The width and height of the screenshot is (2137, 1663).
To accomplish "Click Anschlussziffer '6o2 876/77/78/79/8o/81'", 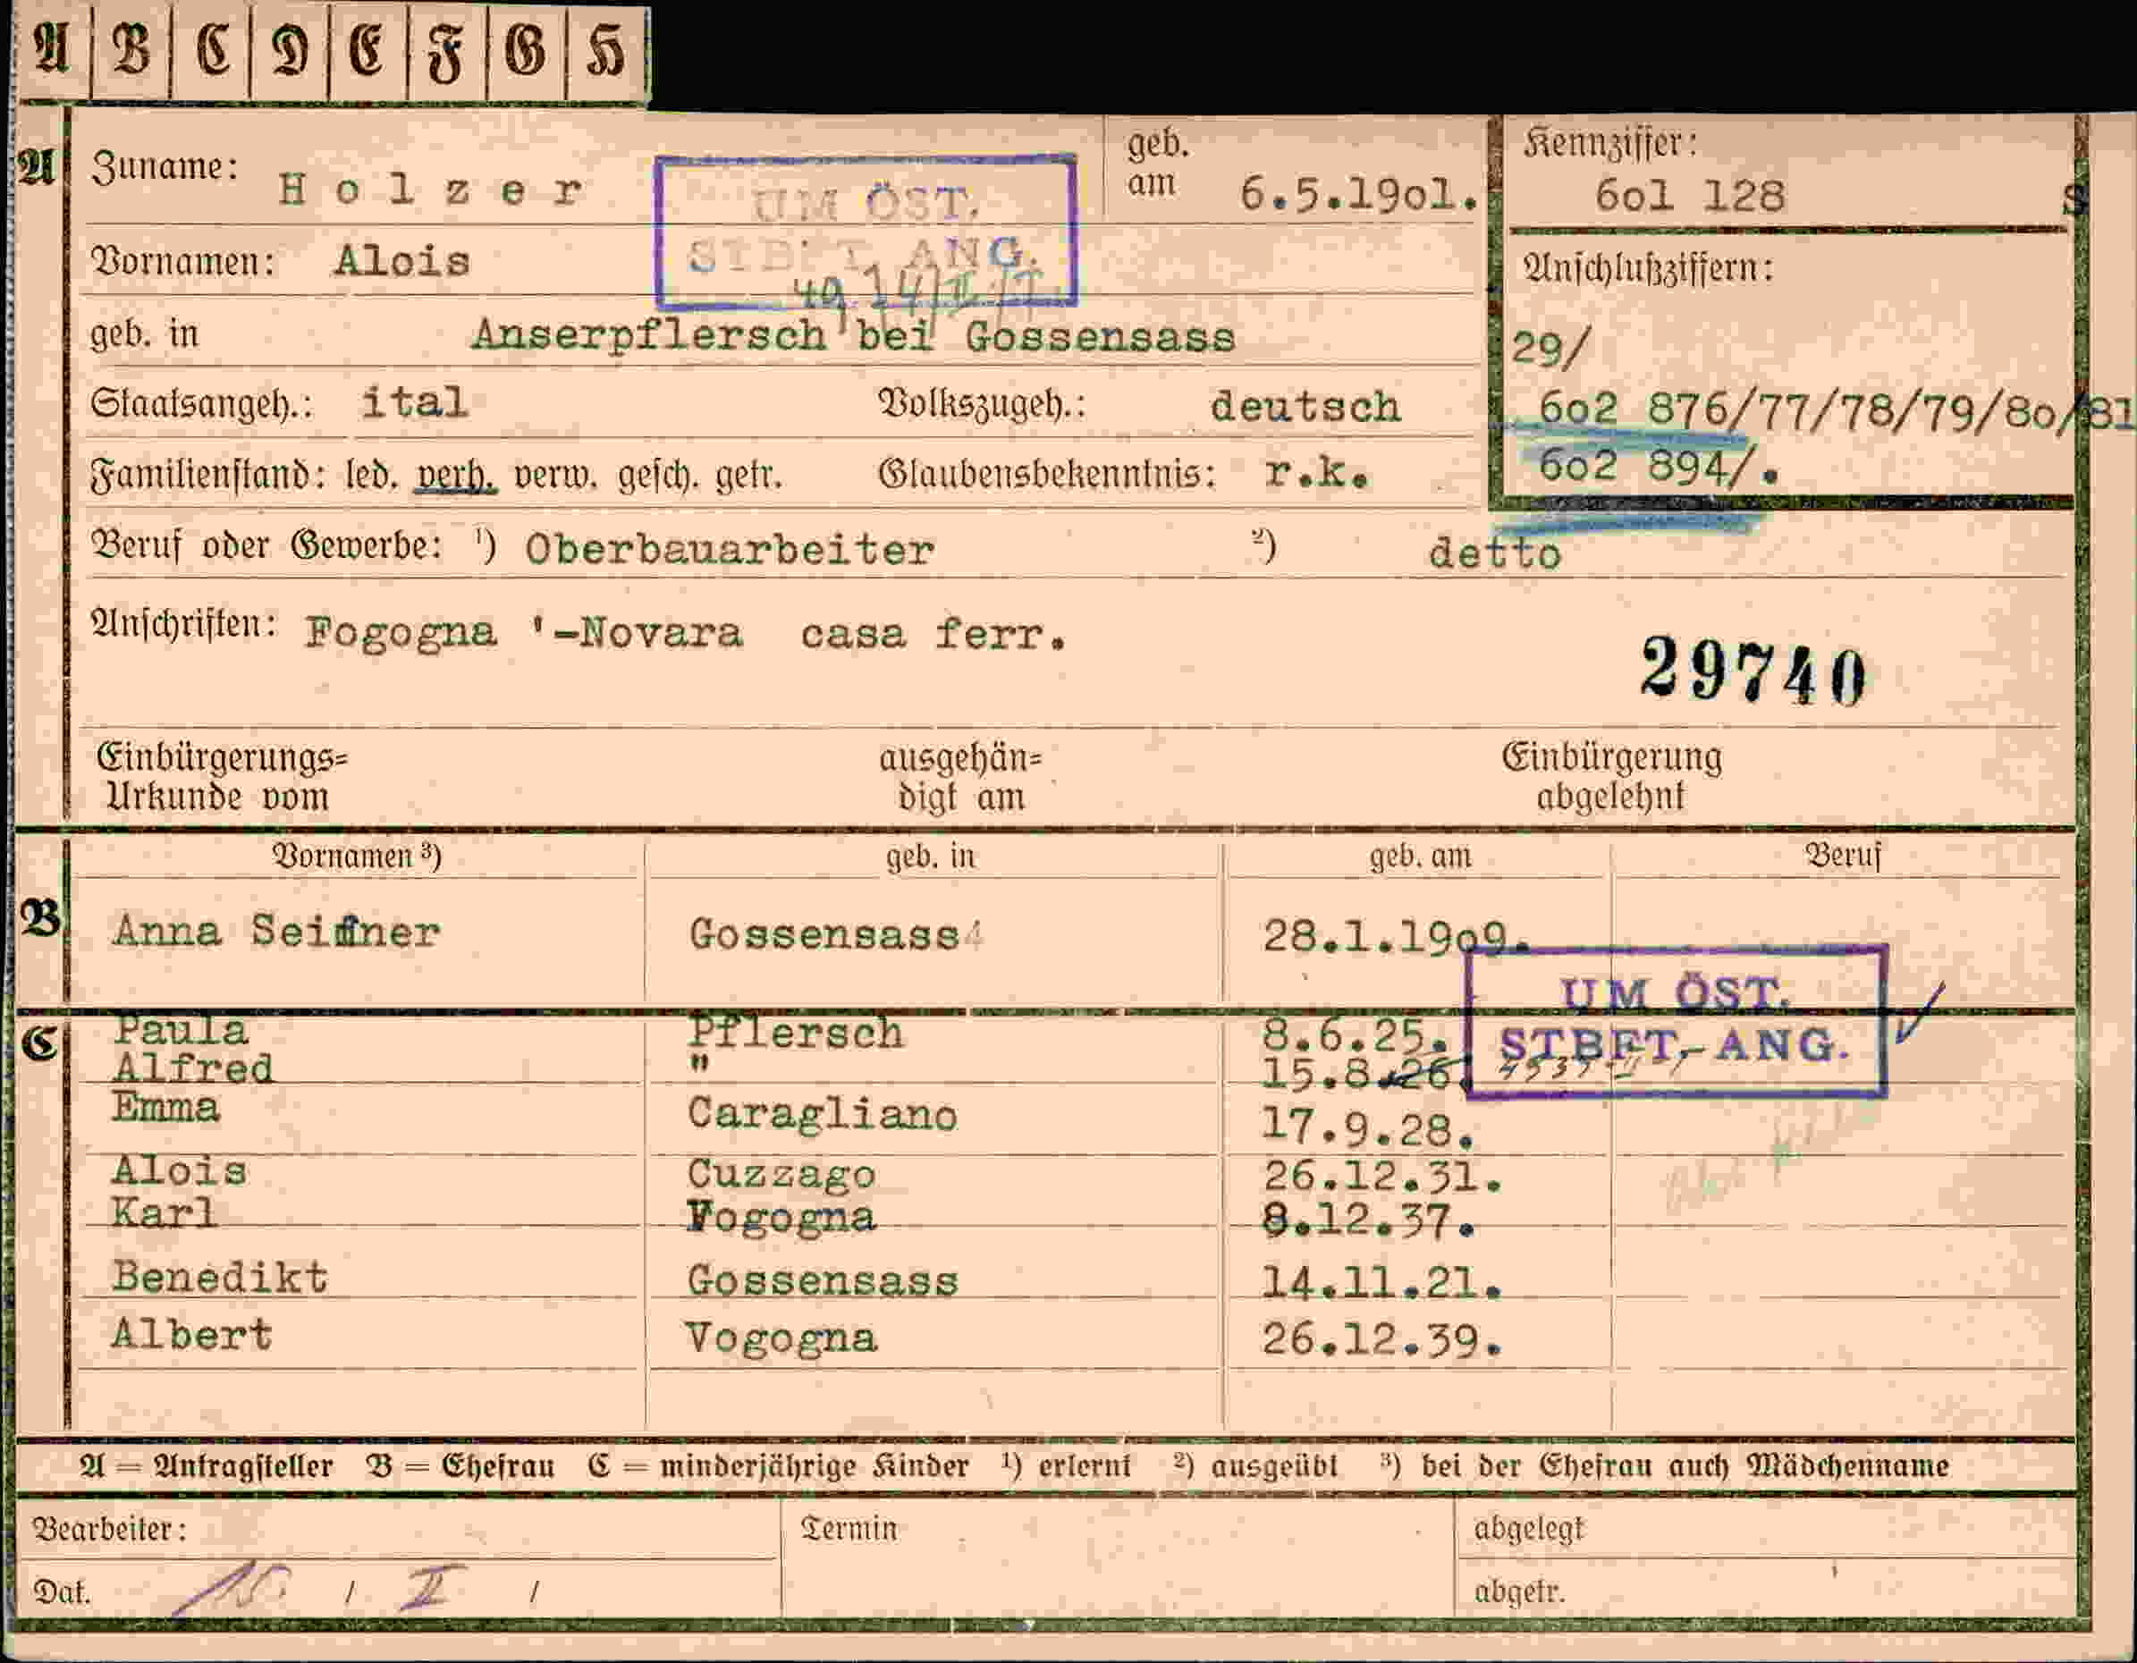I will point(1835,409).
